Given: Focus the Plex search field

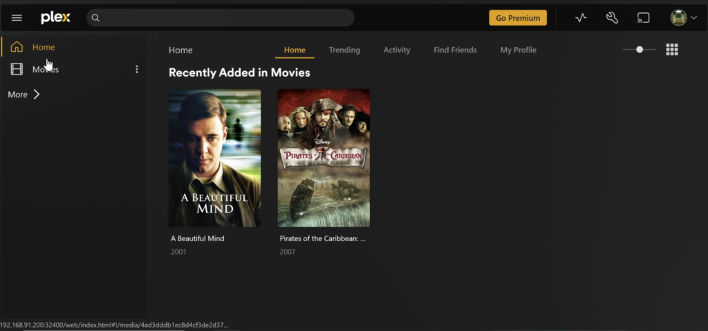Looking at the screenshot, I should [221, 18].
